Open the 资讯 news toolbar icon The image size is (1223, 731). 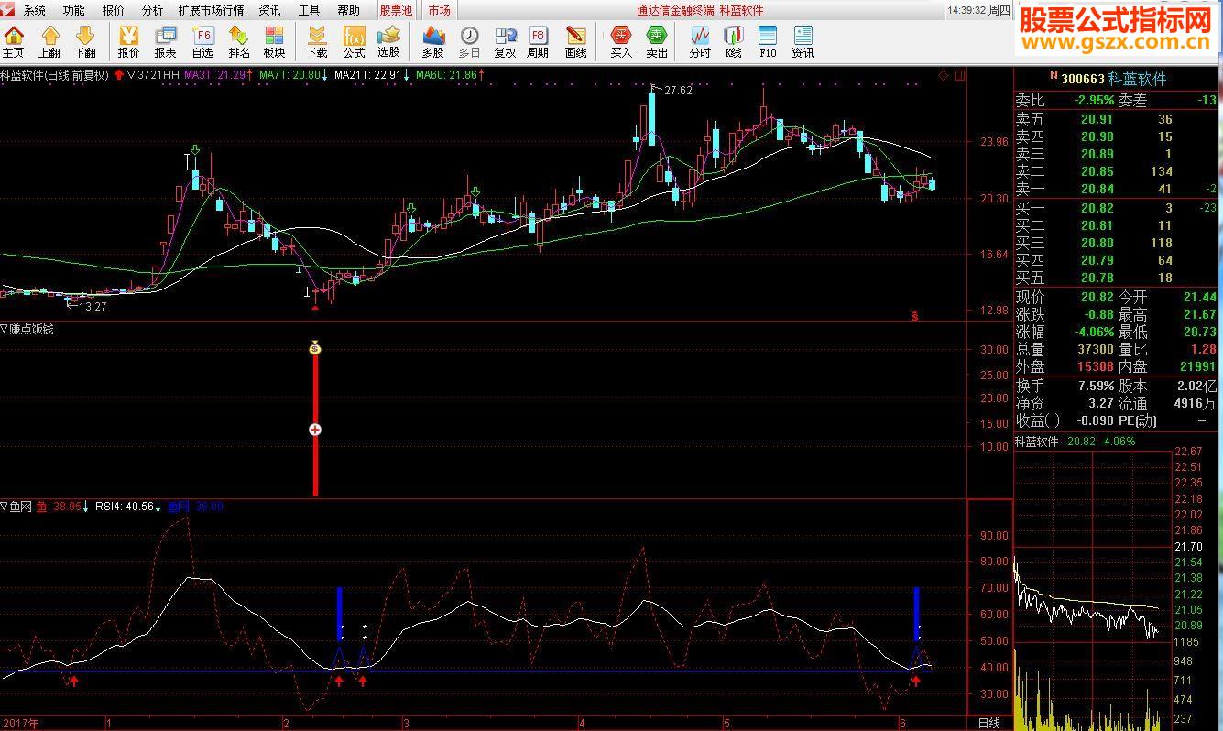coord(803,42)
